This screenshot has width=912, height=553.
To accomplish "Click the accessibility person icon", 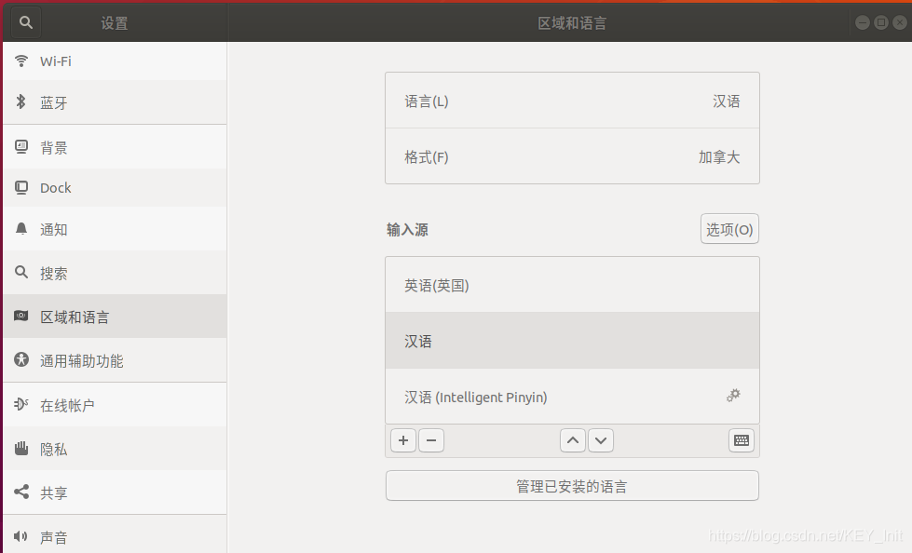I will tap(21, 359).
